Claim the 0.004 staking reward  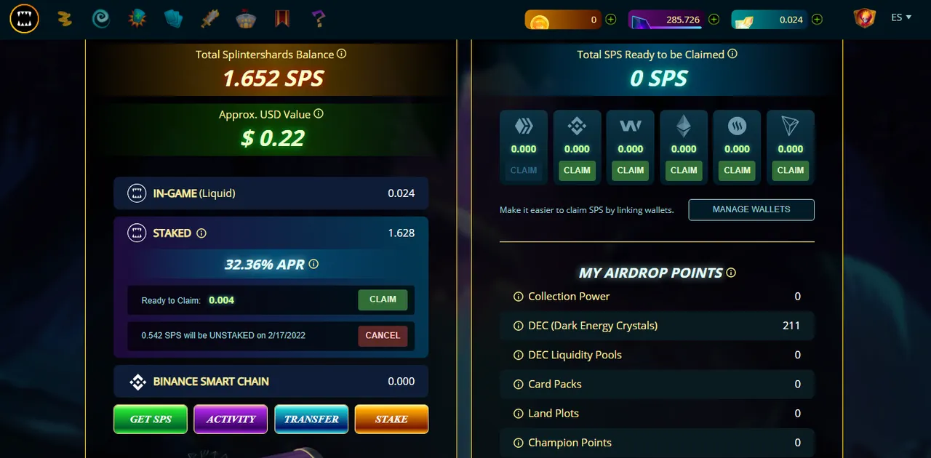click(x=383, y=300)
